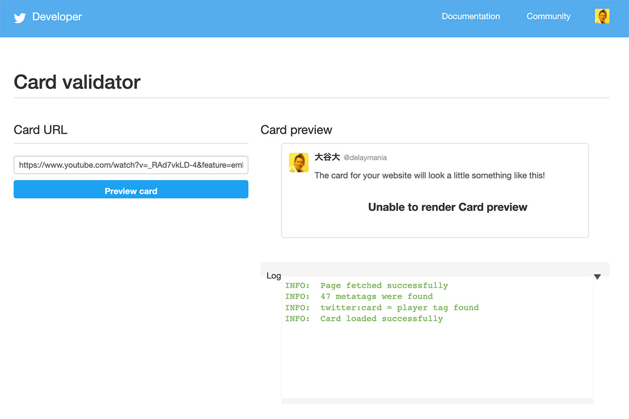Click the 大谷大 display name

pos(327,157)
